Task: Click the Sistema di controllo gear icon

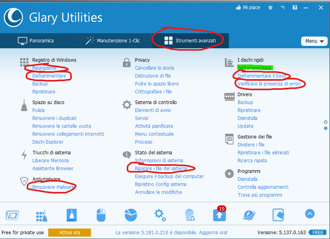Action: (127, 104)
